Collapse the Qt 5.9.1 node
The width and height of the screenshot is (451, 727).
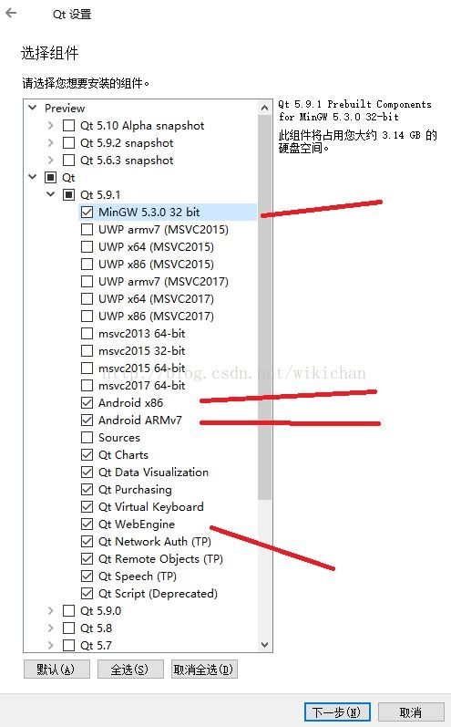click(50, 194)
